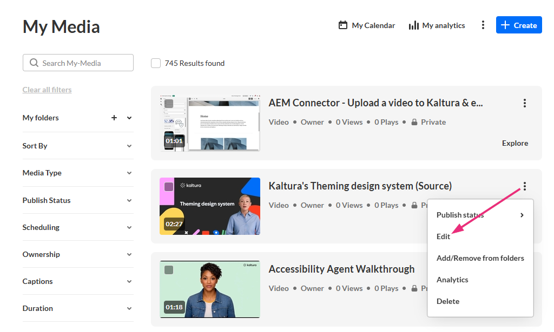Click the lock icon beside Private

coord(414,122)
